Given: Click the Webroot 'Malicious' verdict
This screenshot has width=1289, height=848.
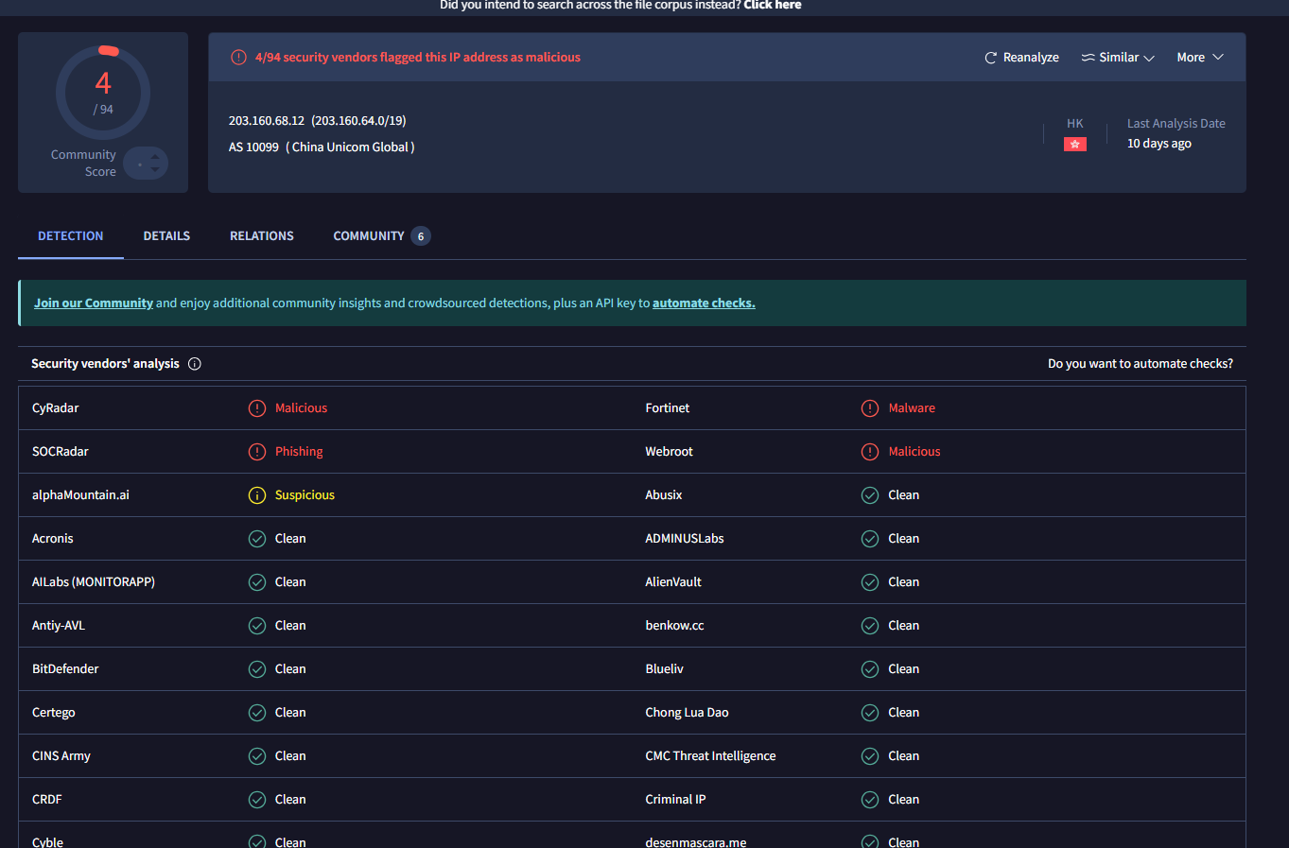Looking at the screenshot, I should pyautogui.click(x=914, y=452).
